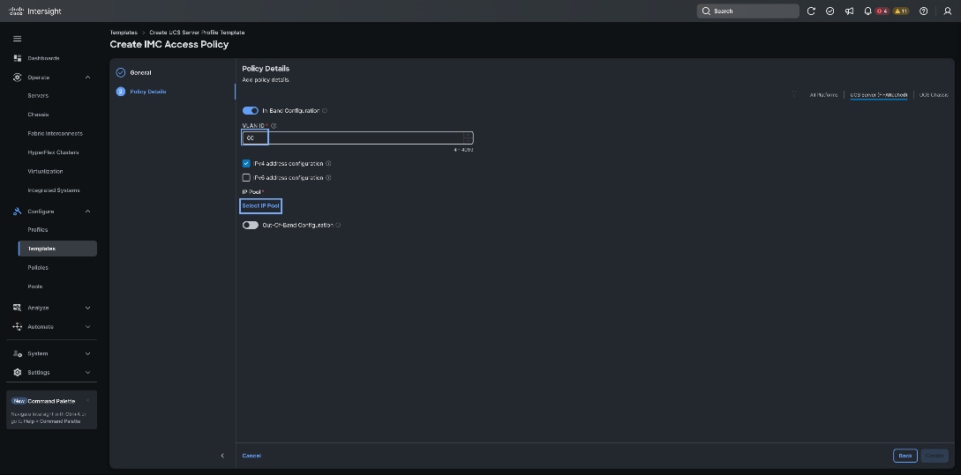Click info icon beside IPv4 address configuration
Screen dimensions: 961x475
[x=328, y=163]
